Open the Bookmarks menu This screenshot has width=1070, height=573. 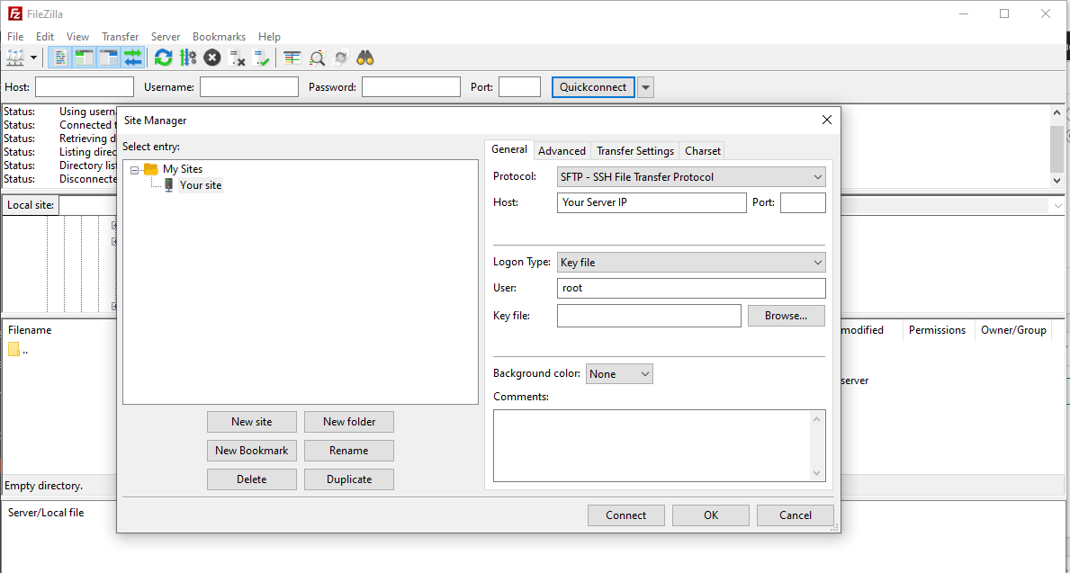[x=219, y=37]
